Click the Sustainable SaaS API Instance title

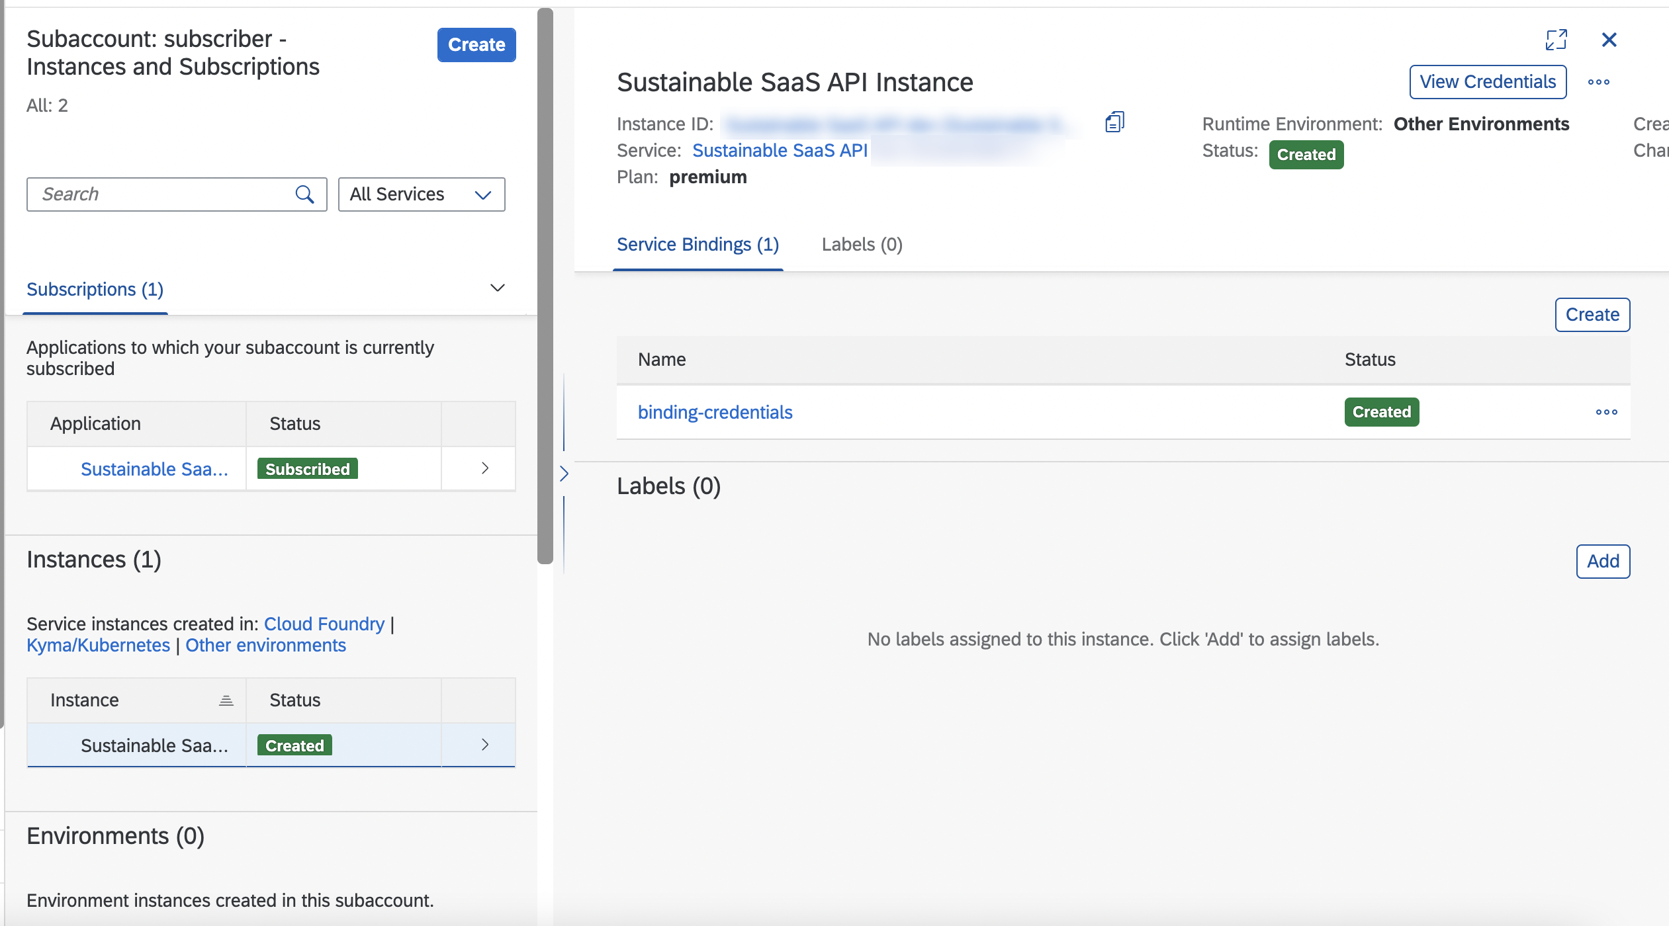(795, 83)
